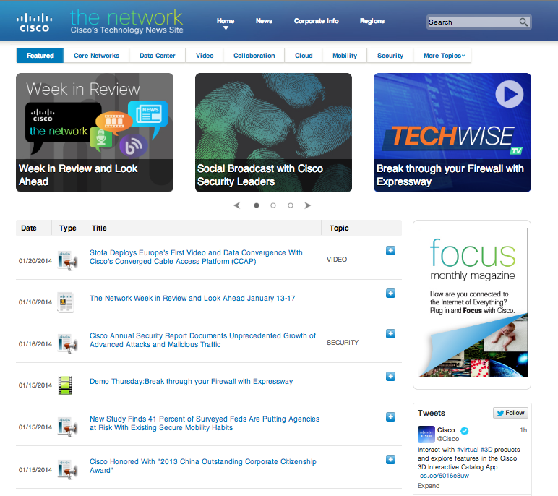Viewport: 558px width, 496px height.
Task: Click the Tweets panel heading
Action: point(432,413)
